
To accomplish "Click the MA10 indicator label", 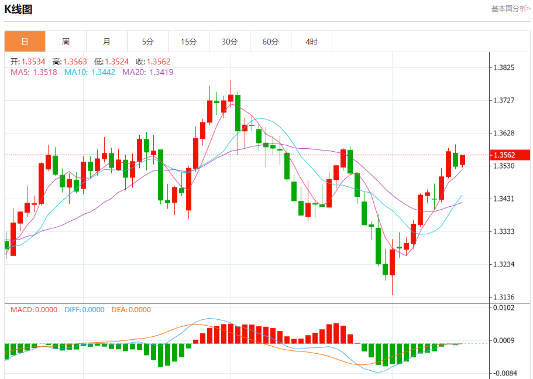I will (90, 72).
